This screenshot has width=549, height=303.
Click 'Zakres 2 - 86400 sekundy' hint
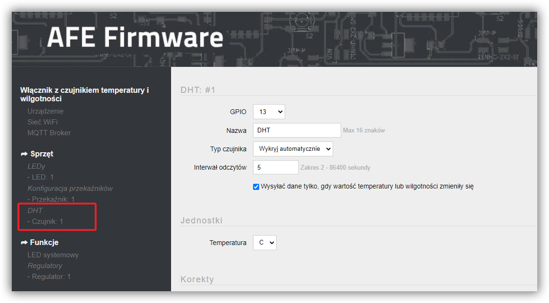pos(335,167)
